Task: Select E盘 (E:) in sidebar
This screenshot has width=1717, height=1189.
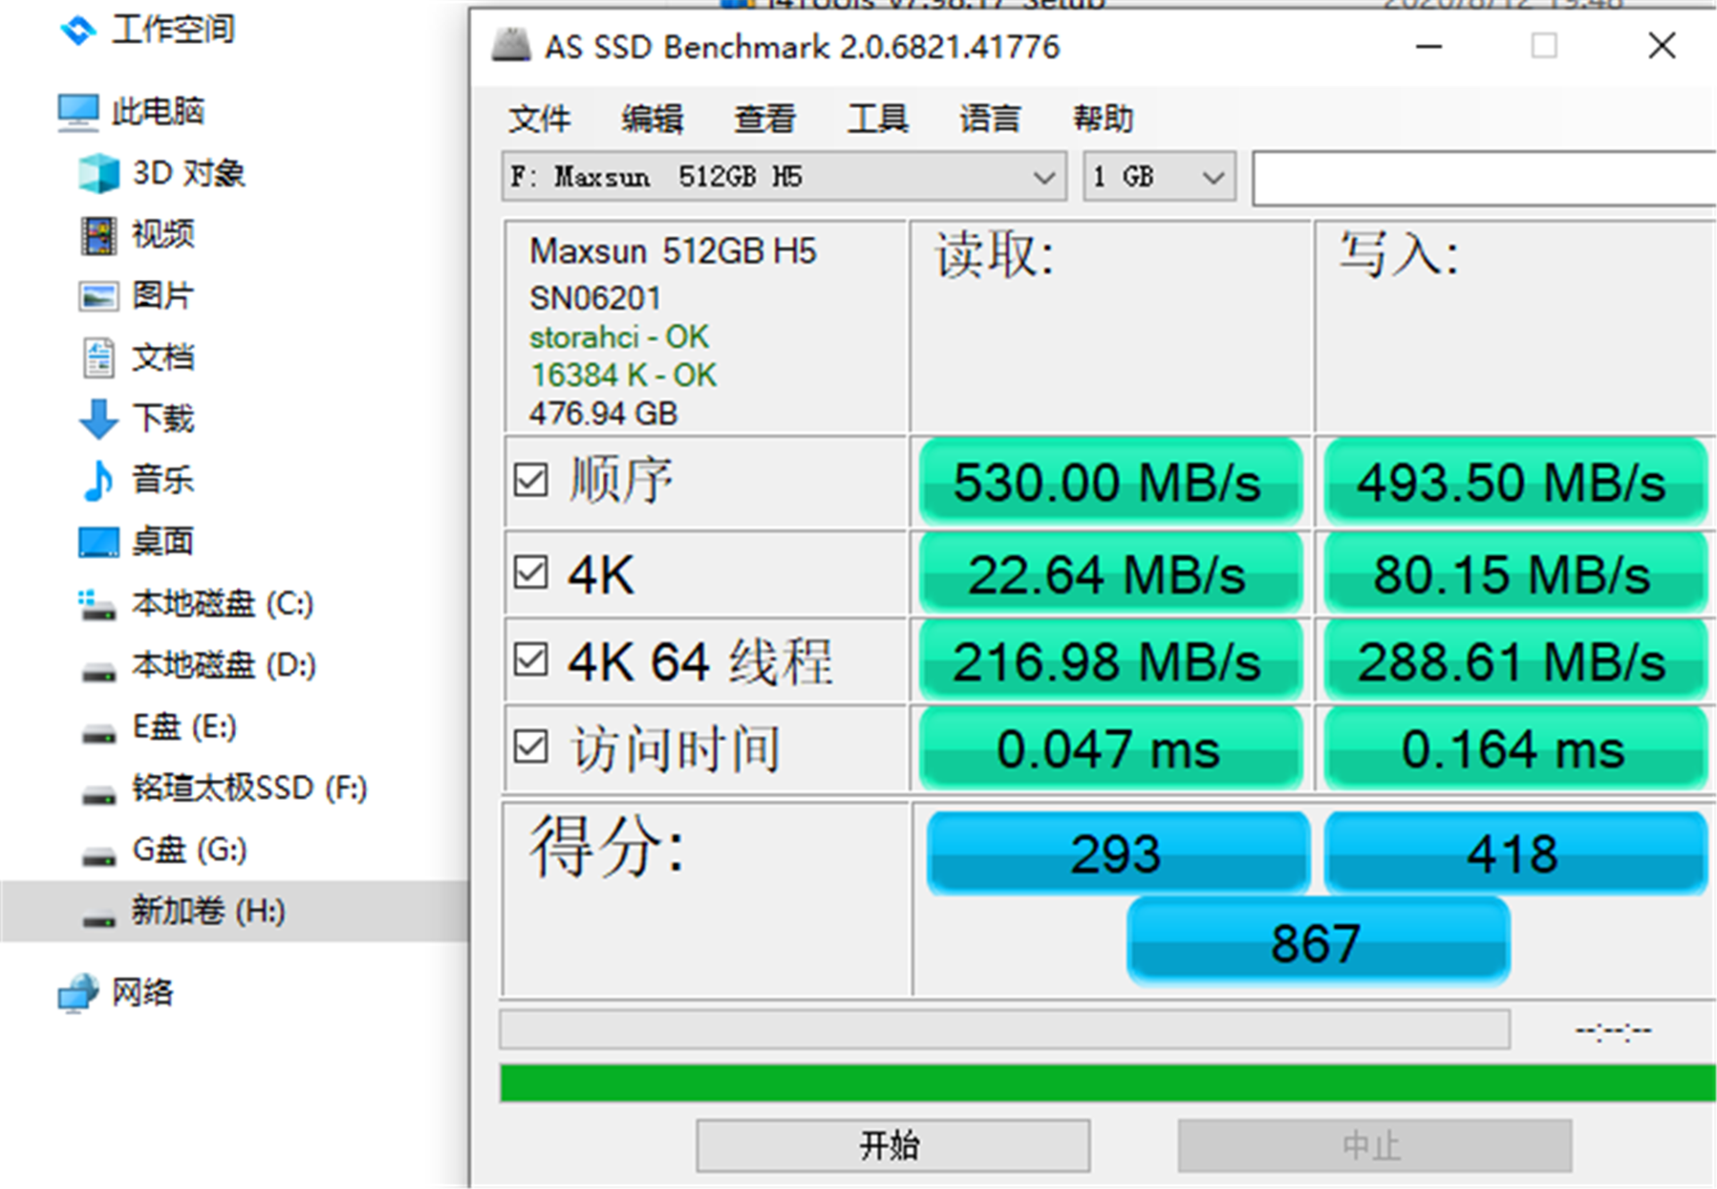Action: pyautogui.click(x=184, y=728)
